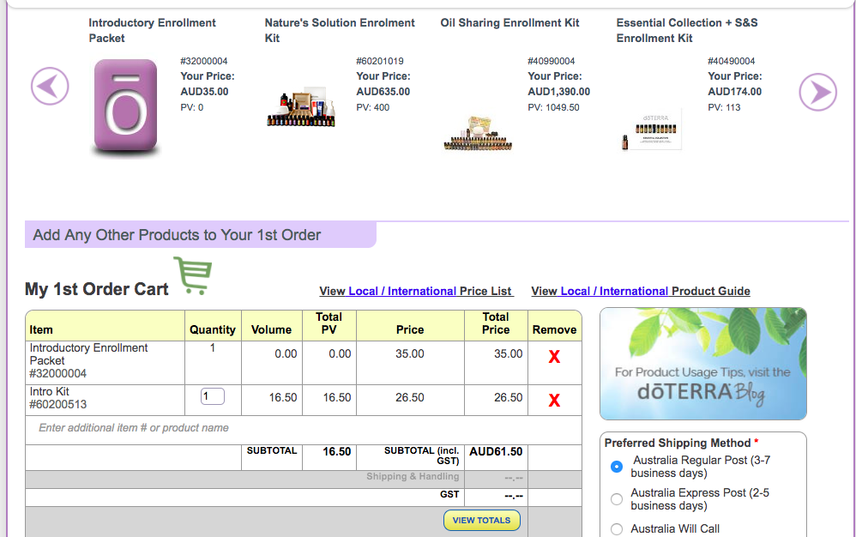856x537 pixels.
Task: Click the Shipping & Handling row label
Action: 413,476
